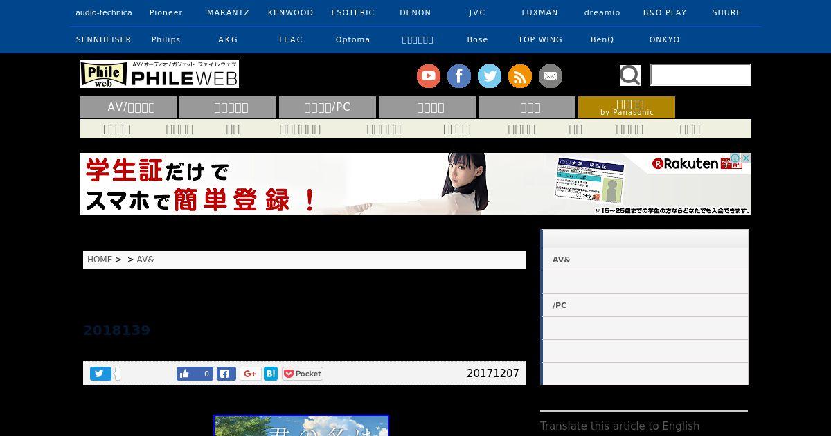Open the AKG brand link

tap(229, 39)
